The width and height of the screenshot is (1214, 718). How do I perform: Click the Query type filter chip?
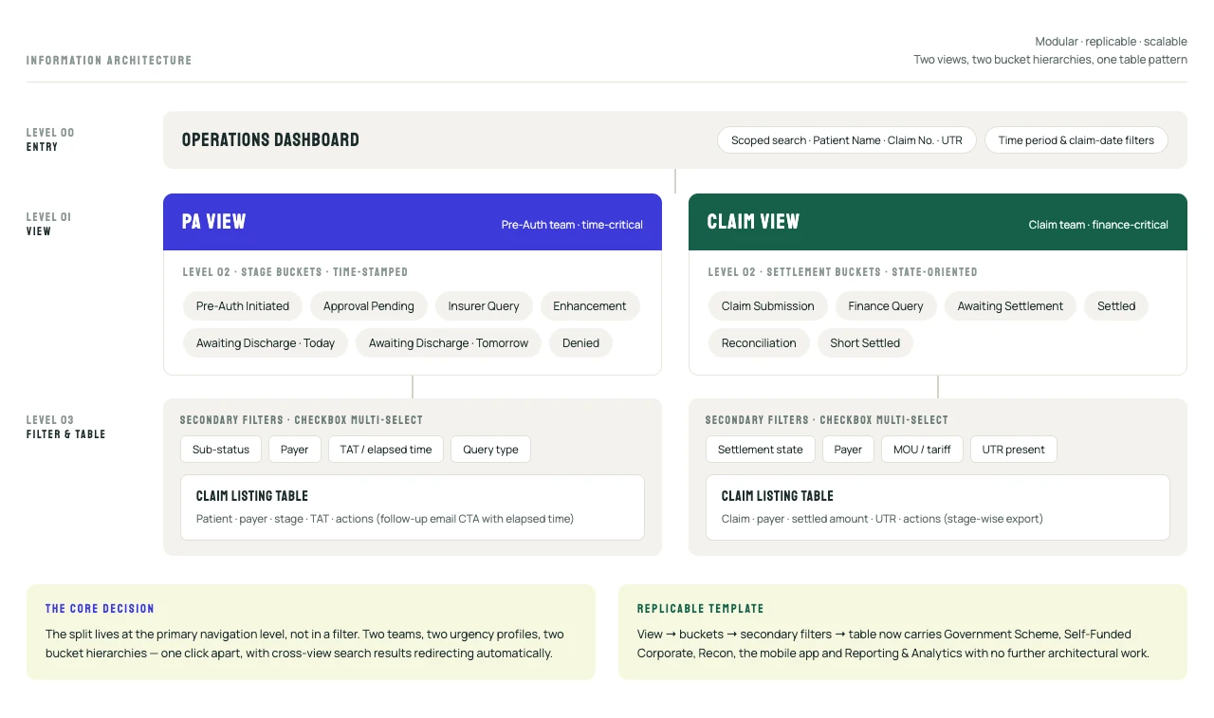[x=491, y=450]
